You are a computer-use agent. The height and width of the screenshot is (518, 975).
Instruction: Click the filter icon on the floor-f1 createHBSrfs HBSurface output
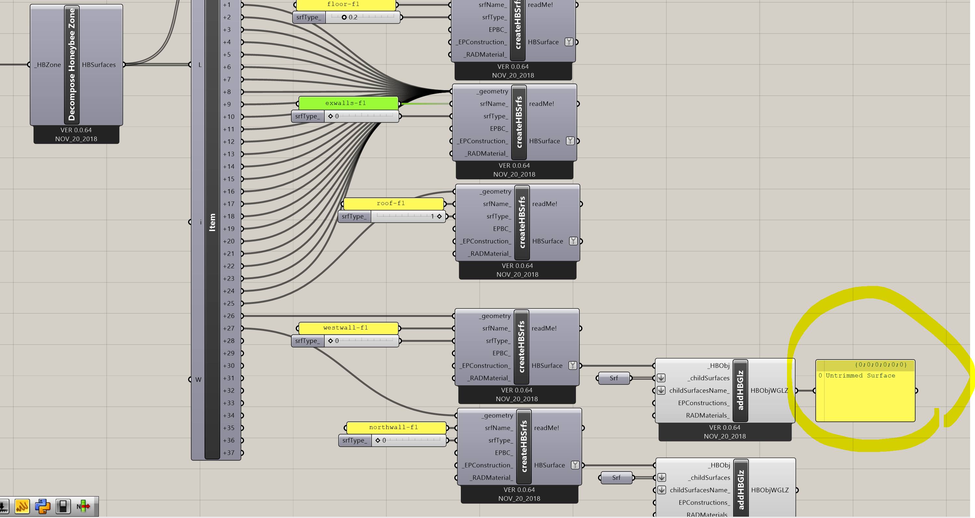point(569,42)
